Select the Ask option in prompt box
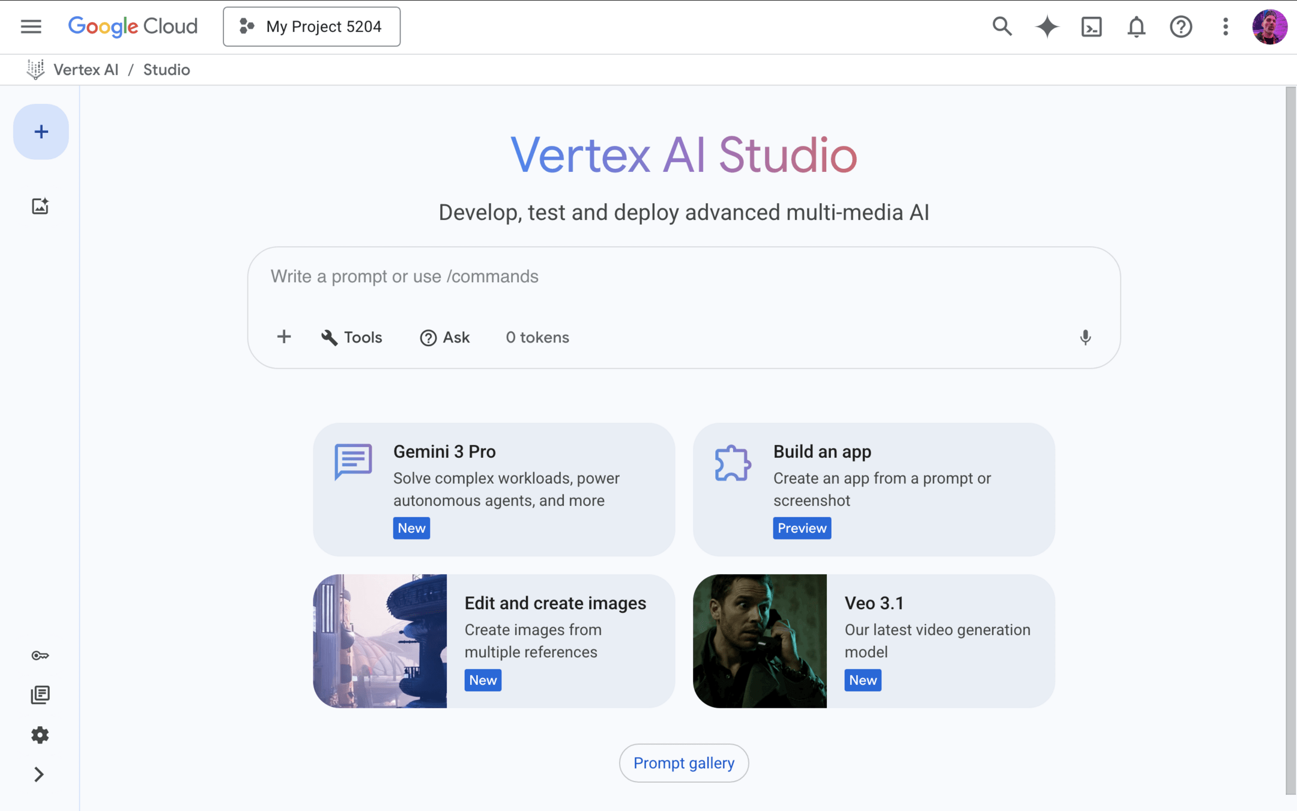This screenshot has width=1297, height=811. 445,338
